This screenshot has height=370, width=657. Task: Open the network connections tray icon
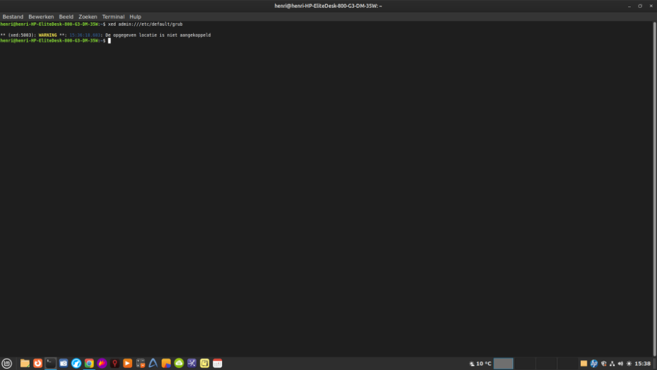tap(612, 363)
